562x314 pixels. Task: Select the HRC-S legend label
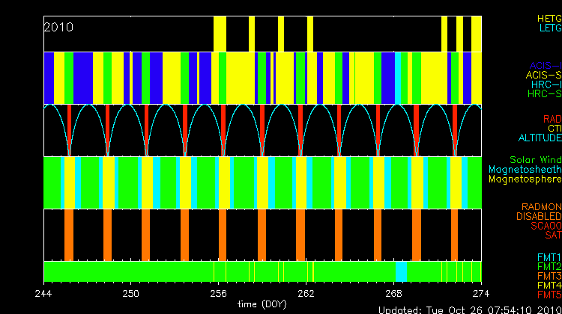(543, 94)
